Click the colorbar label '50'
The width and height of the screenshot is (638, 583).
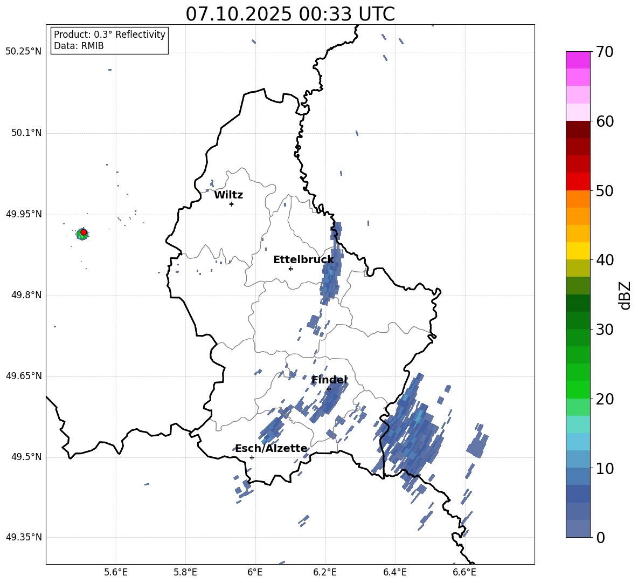pos(605,191)
